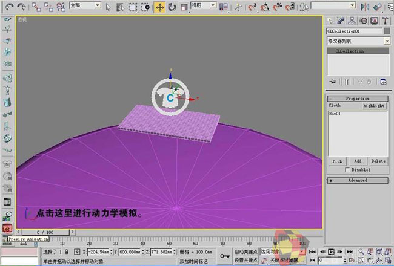Toggle the Percent Snap icon
The width and height of the screenshot is (394, 266).
click(x=278, y=7)
